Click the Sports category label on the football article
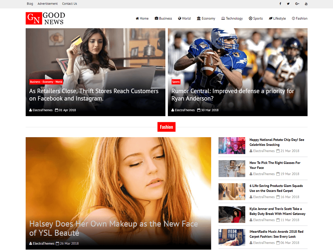This screenshot has width=333, height=250. pos(176,82)
